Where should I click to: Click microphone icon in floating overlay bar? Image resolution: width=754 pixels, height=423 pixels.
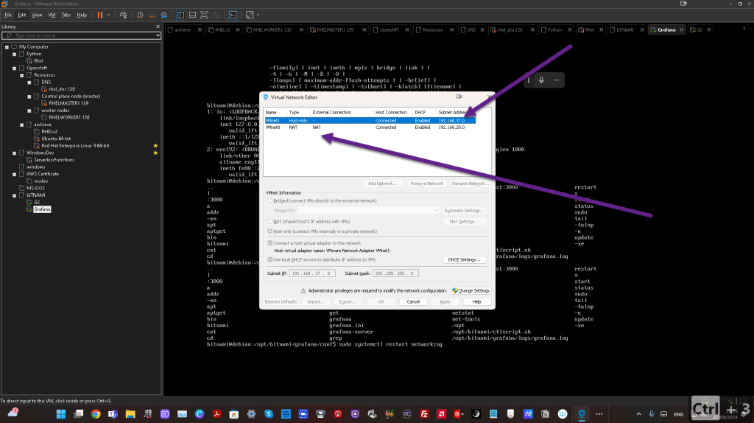[541, 80]
